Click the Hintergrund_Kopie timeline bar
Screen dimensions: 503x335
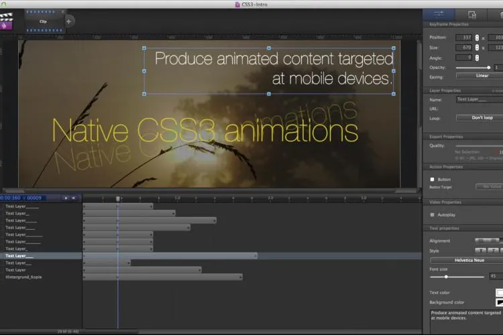pos(163,277)
